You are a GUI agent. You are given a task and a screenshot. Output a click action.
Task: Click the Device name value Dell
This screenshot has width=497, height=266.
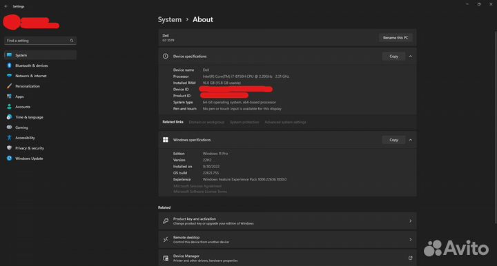206,70
